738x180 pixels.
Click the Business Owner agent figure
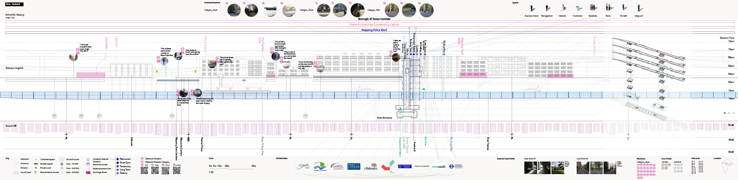[532, 8]
